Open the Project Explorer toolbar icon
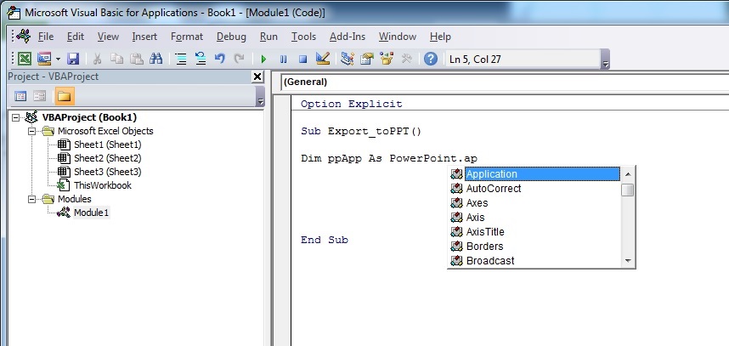This screenshot has width=729, height=346. pyautogui.click(x=348, y=59)
